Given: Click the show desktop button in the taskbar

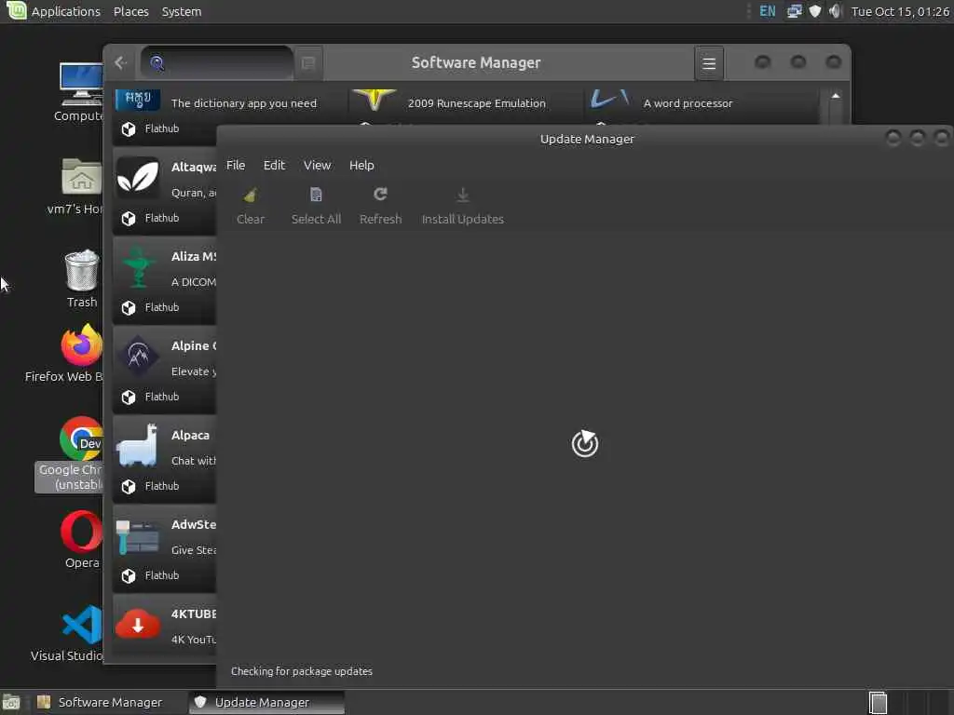Looking at the screenshot, I should coord(11,703).
